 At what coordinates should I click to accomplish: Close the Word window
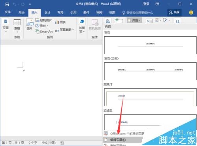[x=191, y=4]
